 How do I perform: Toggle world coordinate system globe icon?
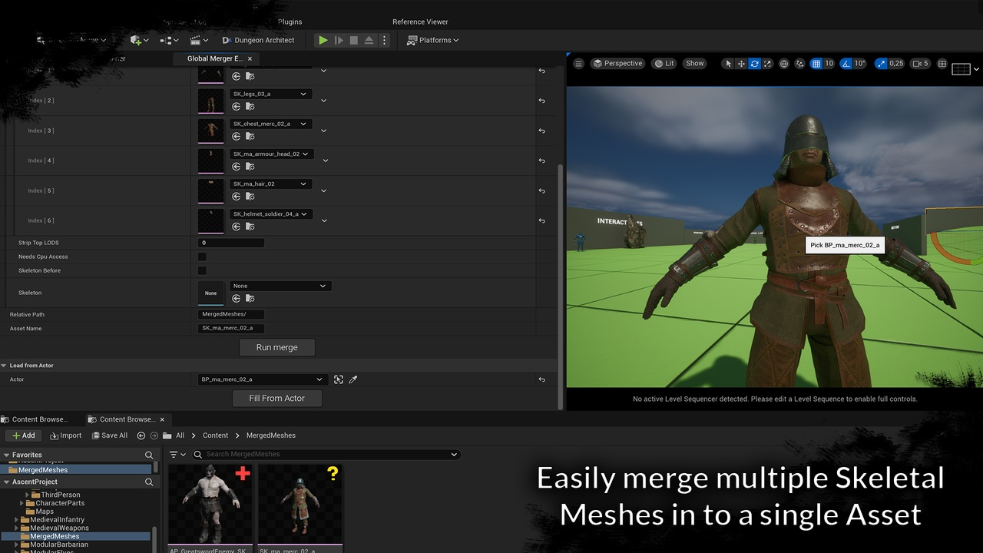pos(784,64)
